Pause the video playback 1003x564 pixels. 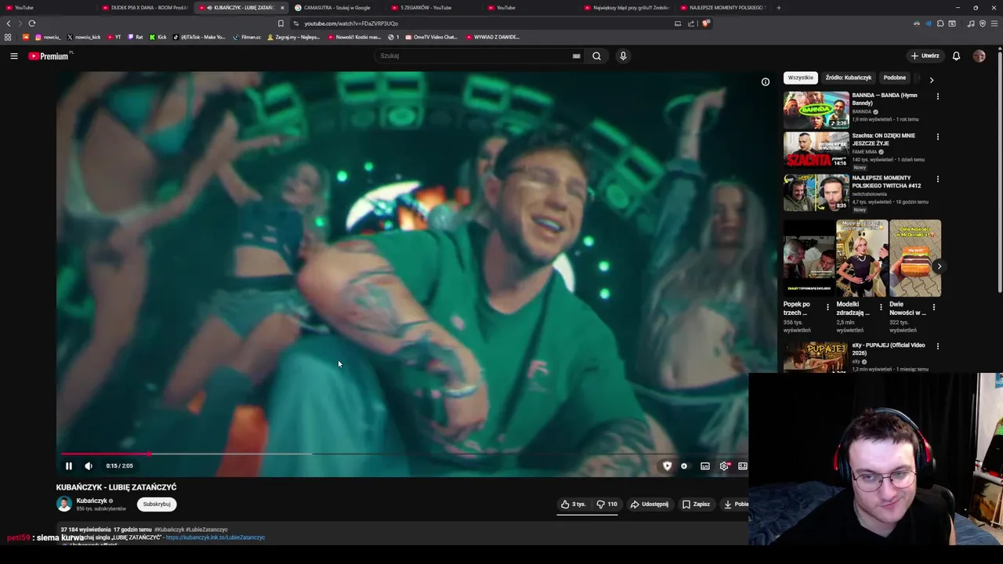point(69,466)
